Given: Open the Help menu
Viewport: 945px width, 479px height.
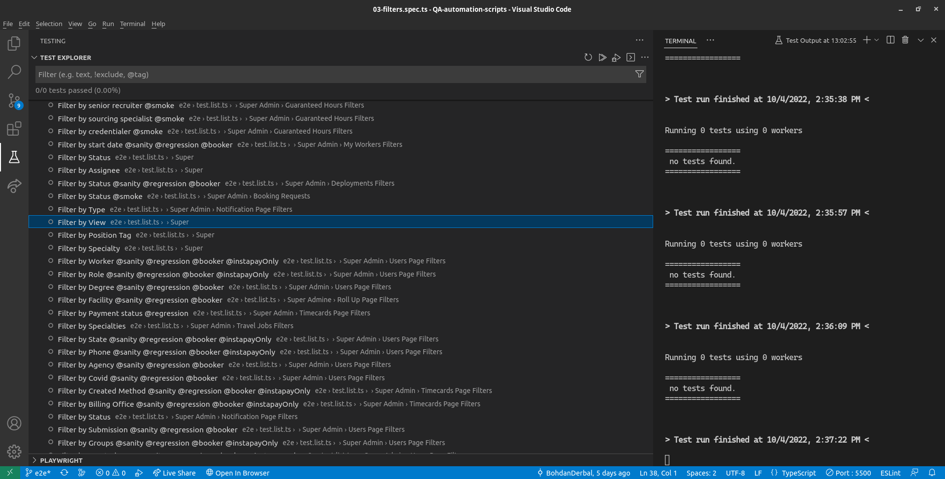Looking at the screenshot, I should click(158, 24).
